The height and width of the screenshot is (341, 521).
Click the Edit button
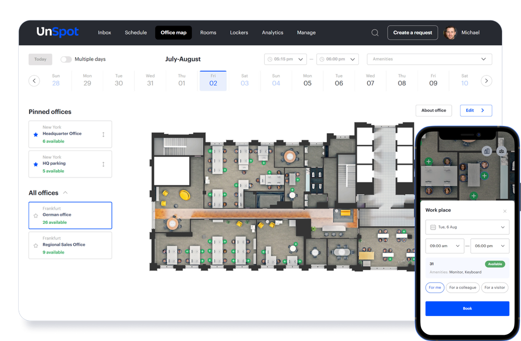(476, 110)
